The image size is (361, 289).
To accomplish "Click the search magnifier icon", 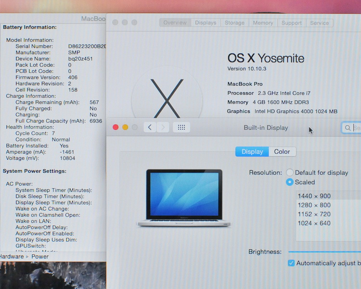I will [348, 128].
